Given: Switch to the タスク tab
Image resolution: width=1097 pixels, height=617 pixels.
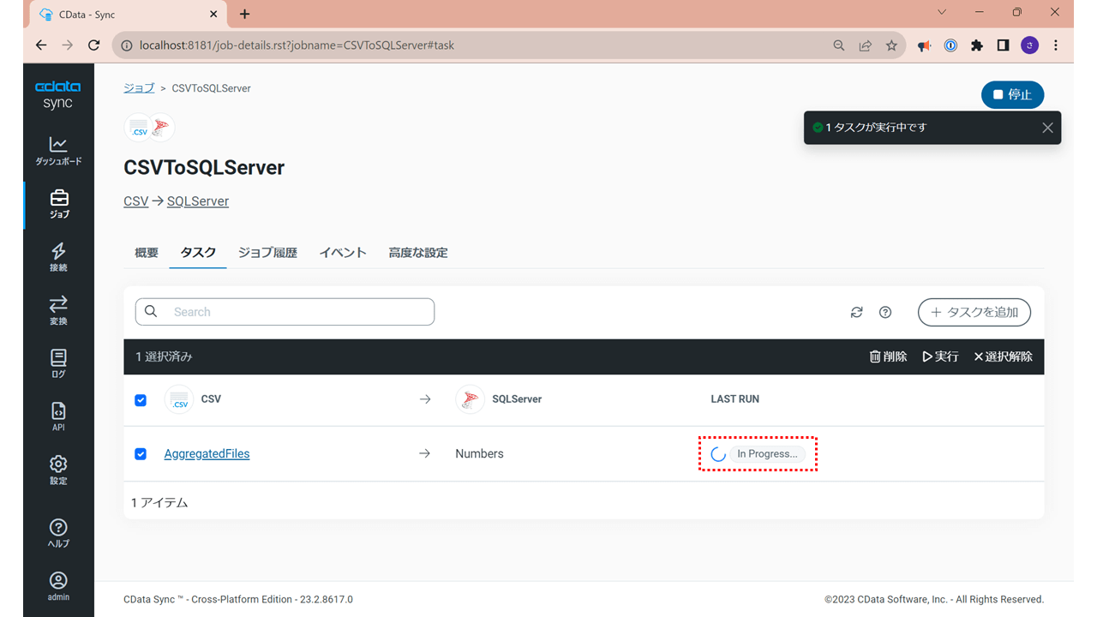Looking at the screenshot, I should coord(198,253).
